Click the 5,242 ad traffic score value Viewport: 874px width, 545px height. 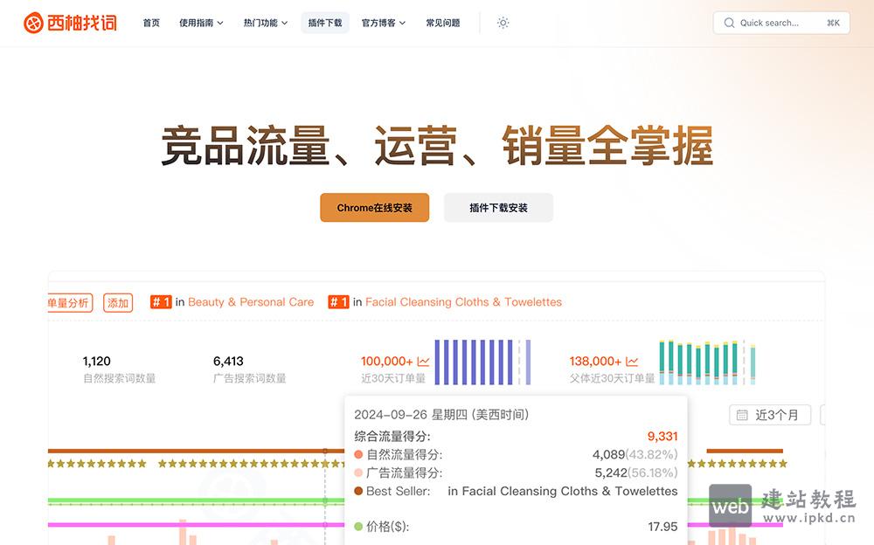pyautogui.click(x=611, y=473)
